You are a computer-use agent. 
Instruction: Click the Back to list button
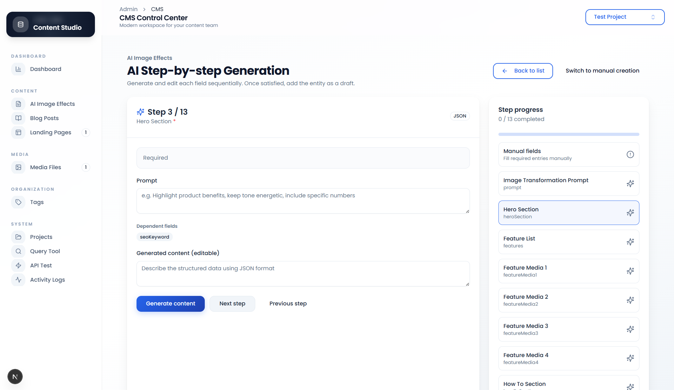[x=523, y=71]
